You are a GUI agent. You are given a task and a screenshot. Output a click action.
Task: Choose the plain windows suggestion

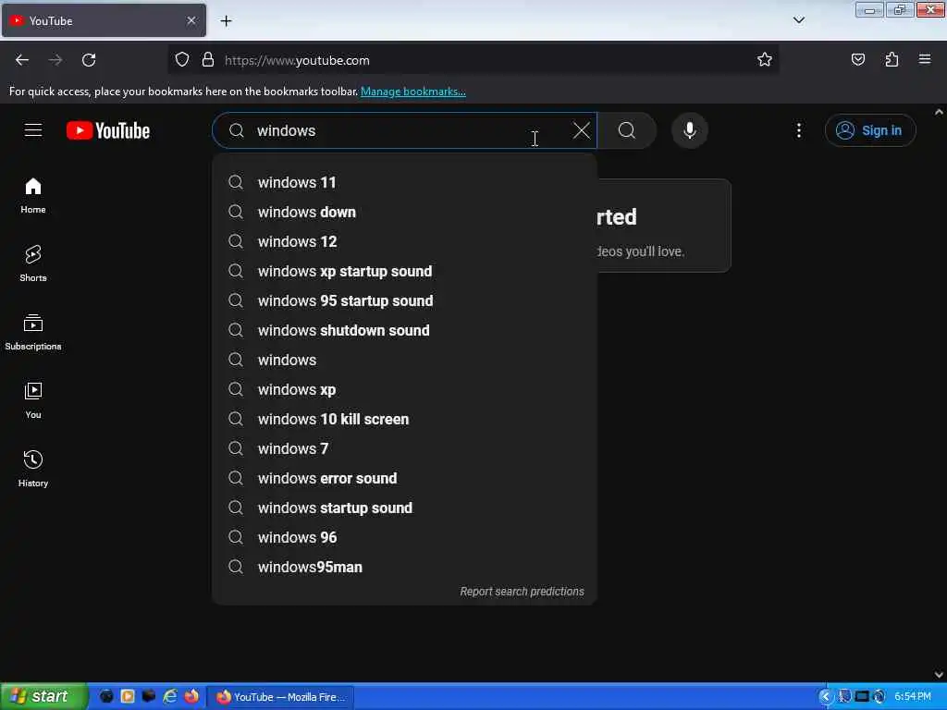(x=404, y=360)
